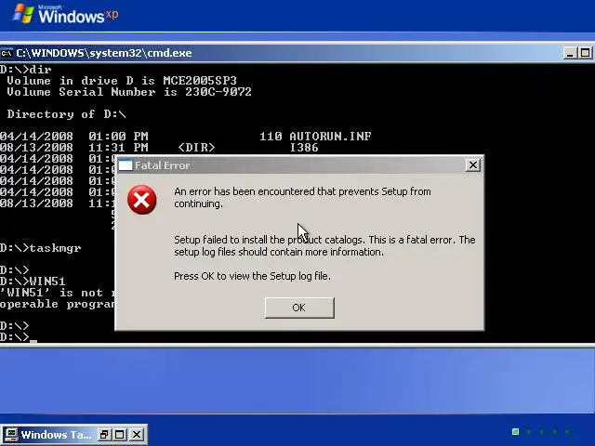This screenshot has width=595, height=446.
Task: Click the Fatal Error dialog title text
Action: click(x=162, y=165)
